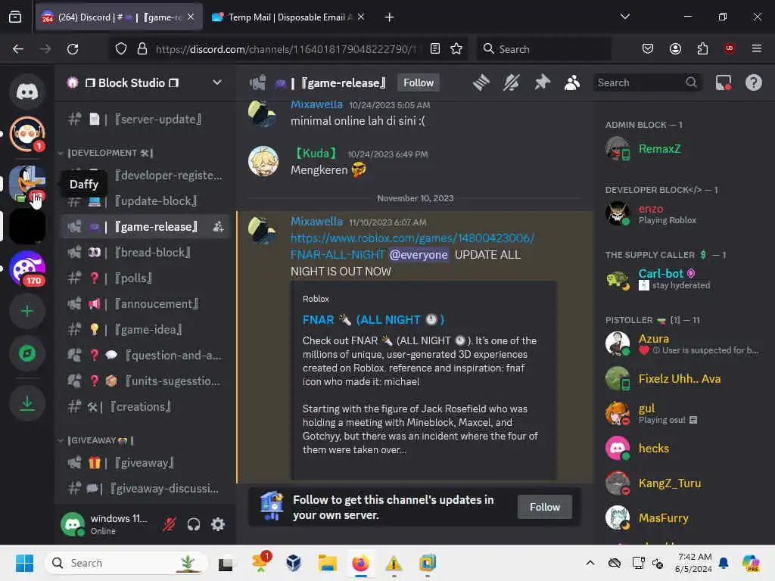Open the server-update channel
Image resolution: width=775 pixels, height=581 pixels.
(145, 119)
